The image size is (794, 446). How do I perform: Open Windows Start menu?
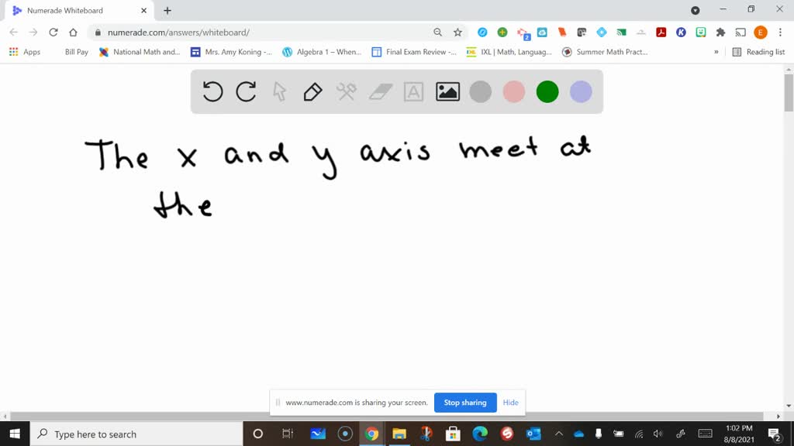tap(15, 434)
